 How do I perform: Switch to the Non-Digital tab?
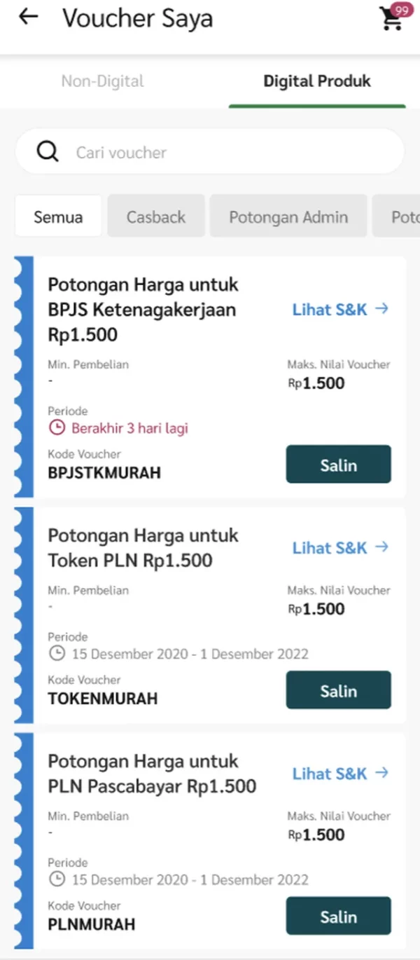point(102,81)
